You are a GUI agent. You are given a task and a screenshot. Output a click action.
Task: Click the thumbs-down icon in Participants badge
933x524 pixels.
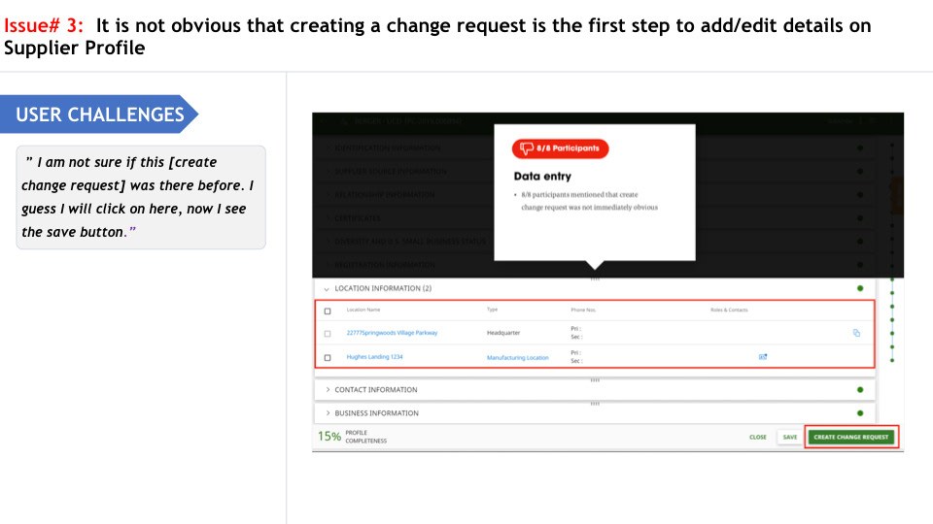point(527,147)
